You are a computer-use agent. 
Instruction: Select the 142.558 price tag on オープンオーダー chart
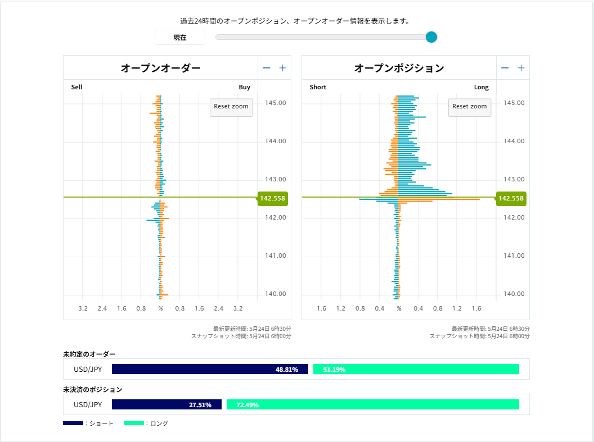point(273,198)
